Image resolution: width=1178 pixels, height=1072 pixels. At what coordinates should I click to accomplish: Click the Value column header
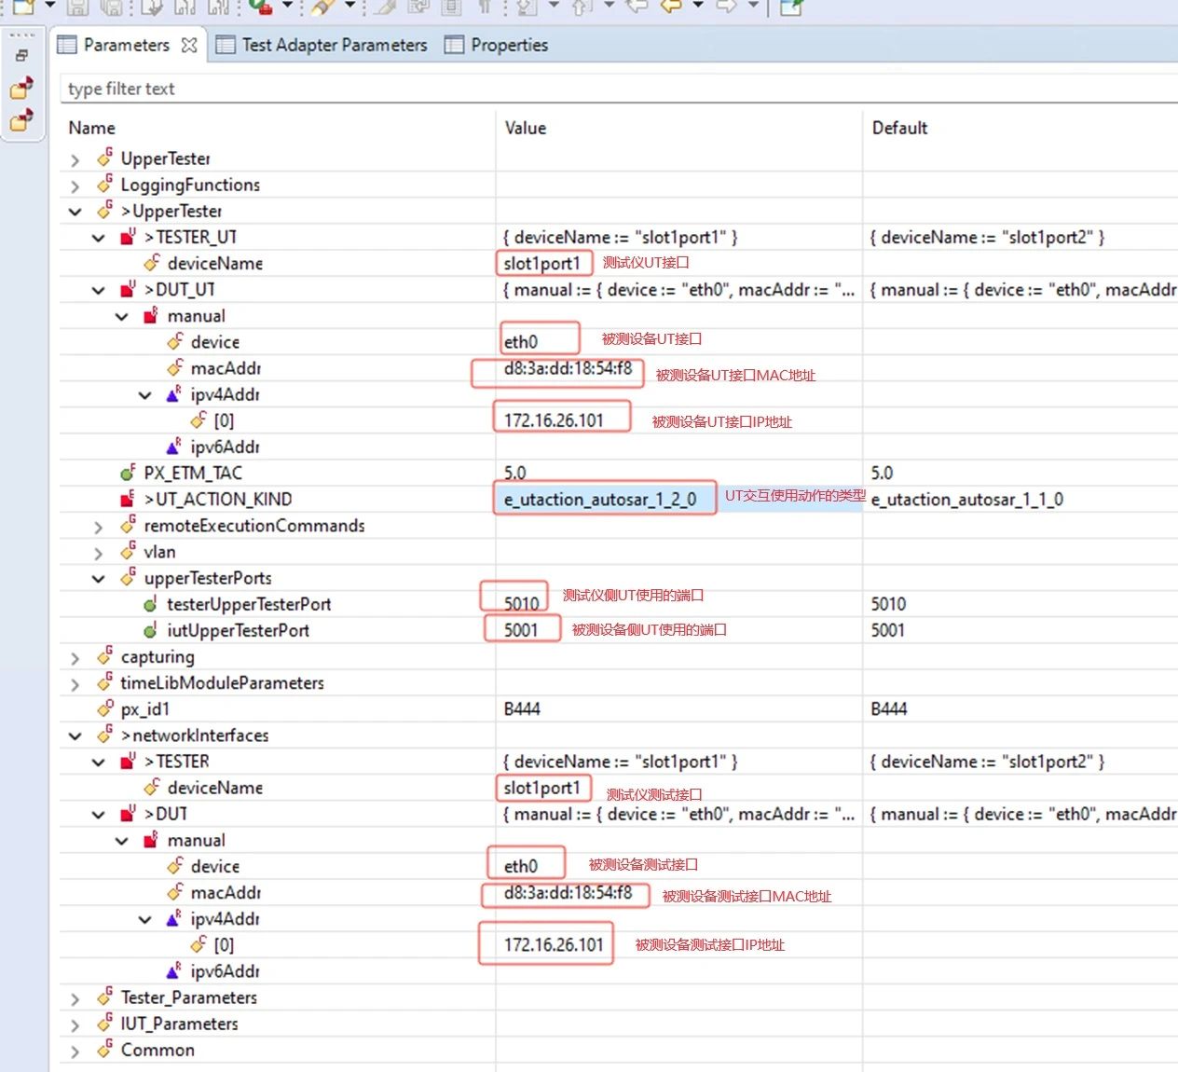click(x=526, y=128)
